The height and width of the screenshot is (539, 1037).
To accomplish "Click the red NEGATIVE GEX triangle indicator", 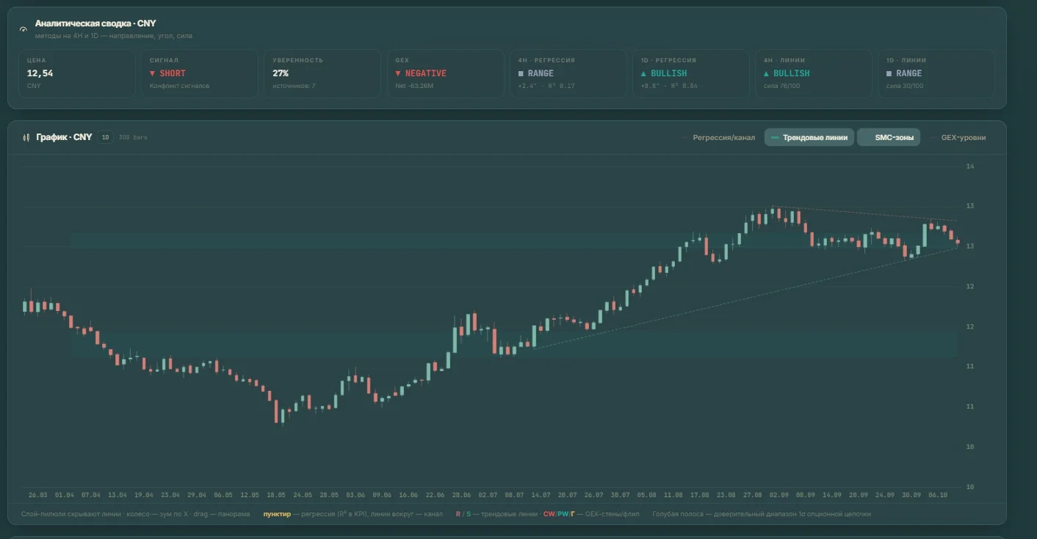I will tap(397, 73).
